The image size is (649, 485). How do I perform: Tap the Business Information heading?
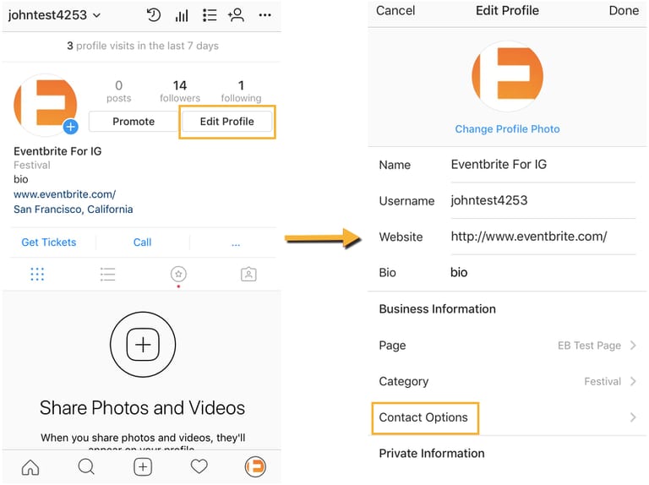click(x=438, y=308)
